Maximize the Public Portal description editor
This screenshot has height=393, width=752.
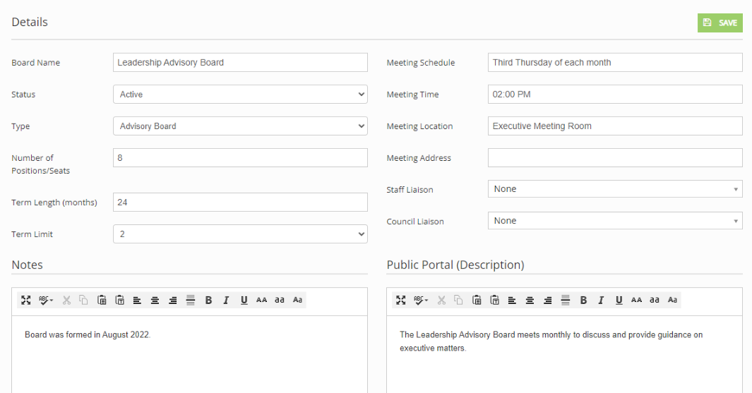coord(401,300)
